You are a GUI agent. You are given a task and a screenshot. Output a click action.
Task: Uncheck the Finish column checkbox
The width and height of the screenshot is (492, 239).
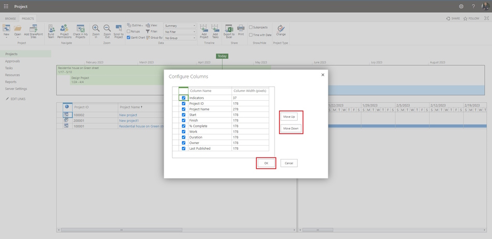183,120
